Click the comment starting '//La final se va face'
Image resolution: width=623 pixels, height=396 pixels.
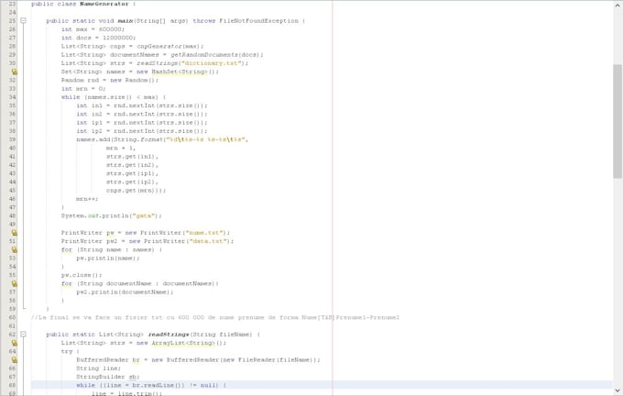pos(215,318)
